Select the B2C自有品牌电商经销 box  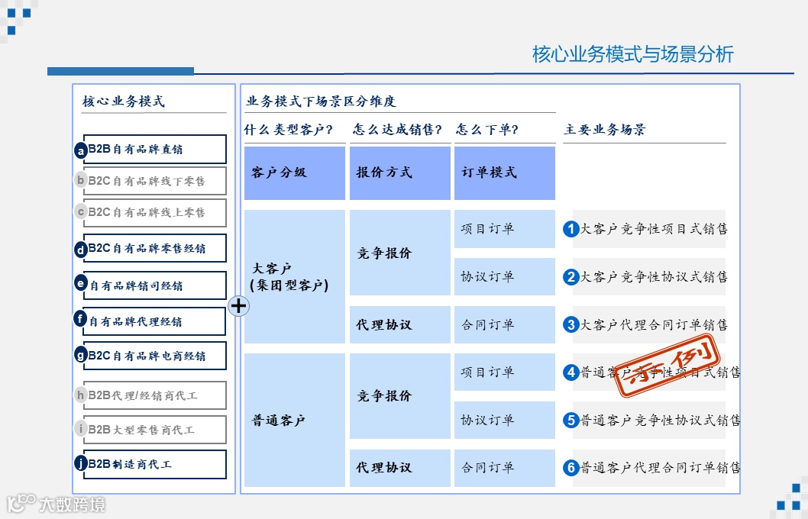pyautogui.click(x=154, y=356)
